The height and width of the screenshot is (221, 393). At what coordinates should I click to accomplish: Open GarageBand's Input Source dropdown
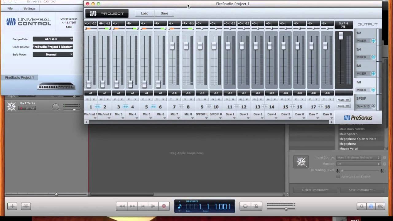[x=359, y=157]
